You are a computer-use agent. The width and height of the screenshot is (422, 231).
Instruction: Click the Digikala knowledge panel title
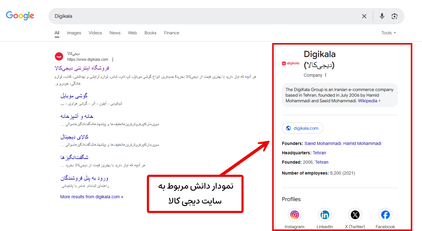point(320,60)
